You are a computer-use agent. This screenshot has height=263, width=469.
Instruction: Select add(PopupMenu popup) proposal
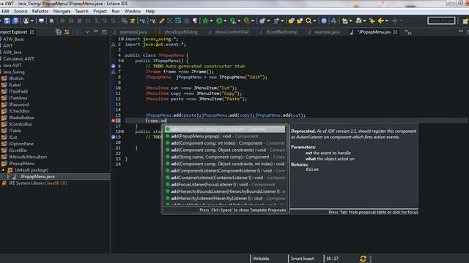[x=225, y=137]
